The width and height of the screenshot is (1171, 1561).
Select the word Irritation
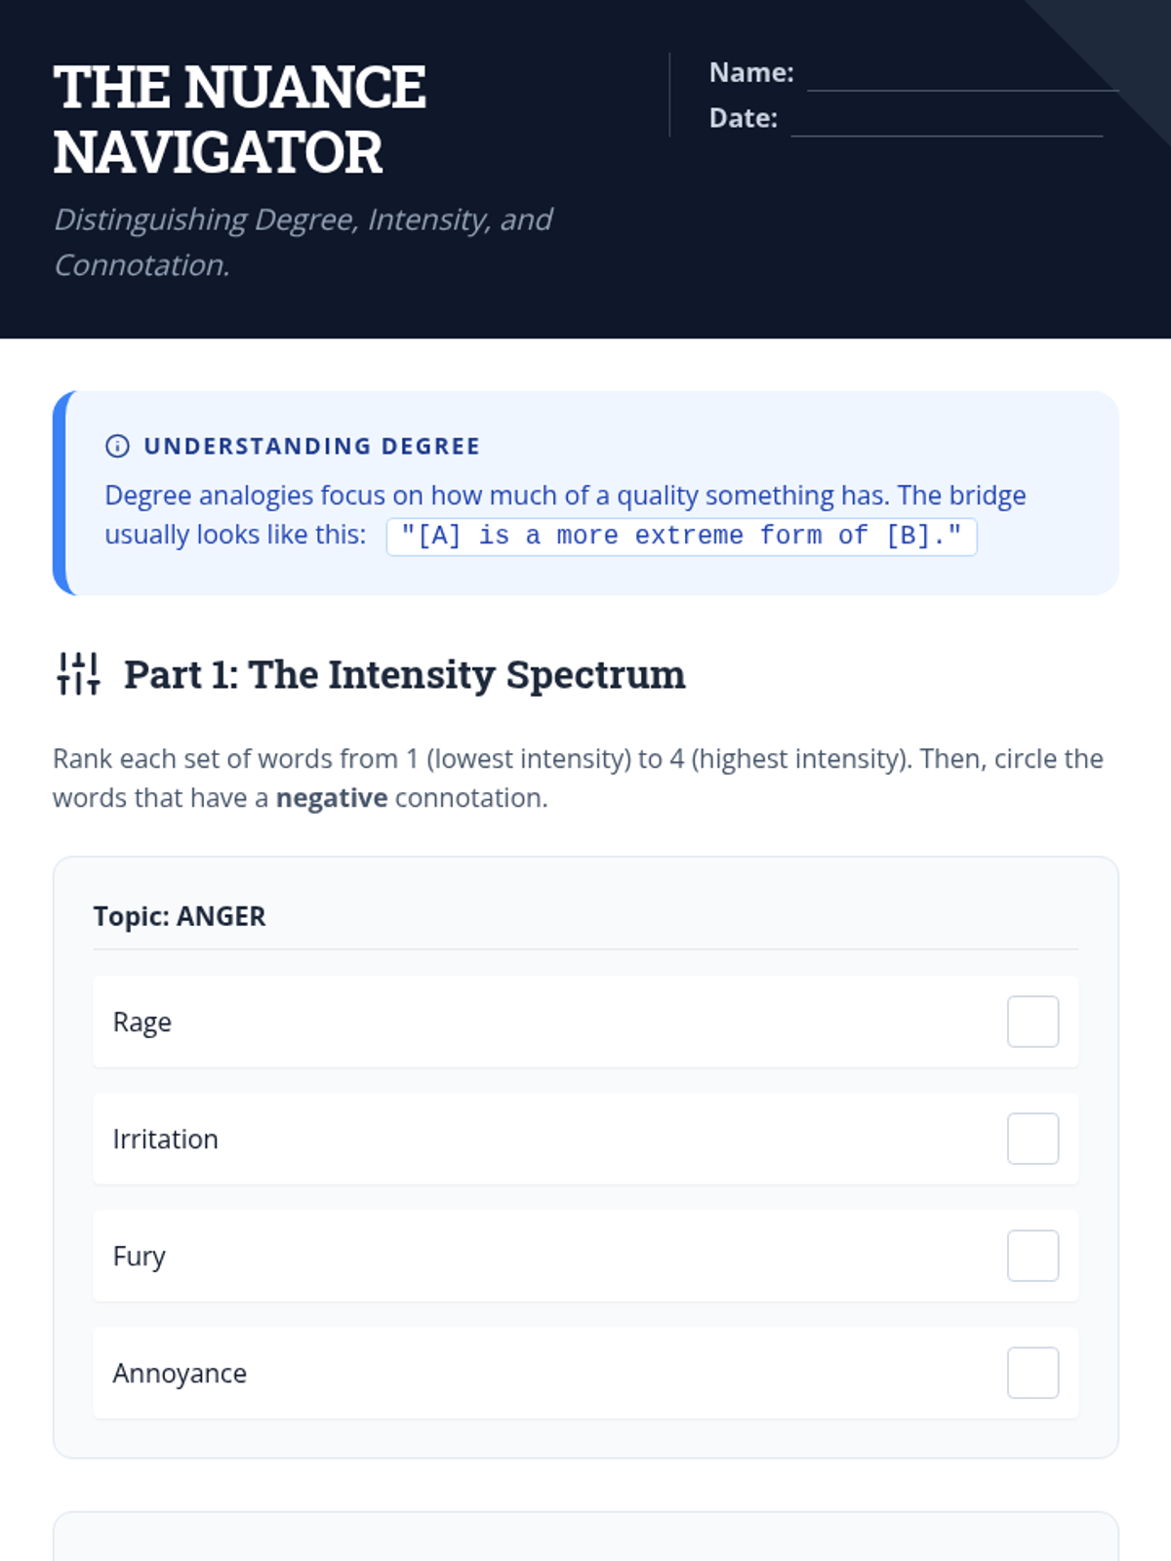(x=165, y=1140)
